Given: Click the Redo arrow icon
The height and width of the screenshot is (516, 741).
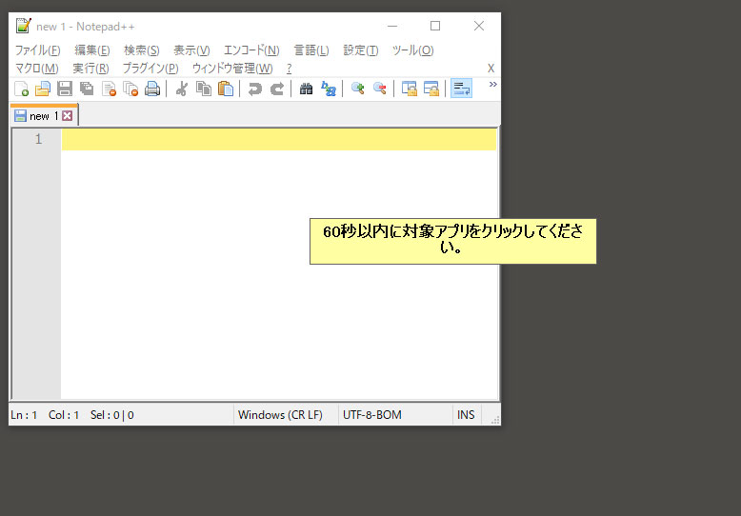Looking at the screenshot, I should pyautogui.click(x=277, y=89).
